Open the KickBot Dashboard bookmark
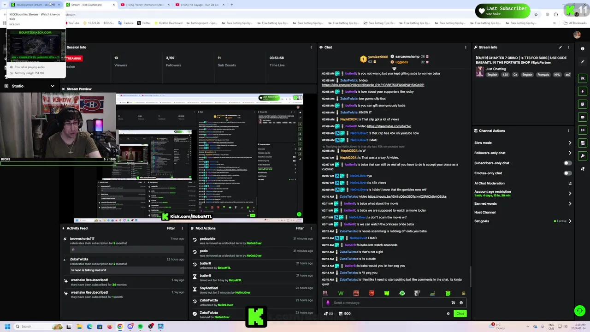590x332 pixels. coord(168,23)
